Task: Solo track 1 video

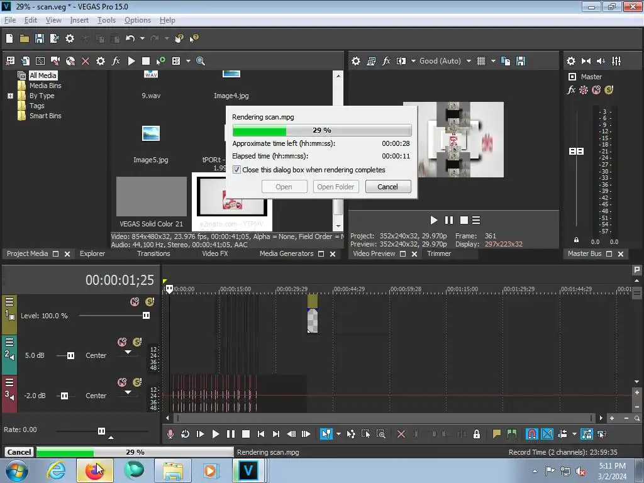Action: (150, 302)
